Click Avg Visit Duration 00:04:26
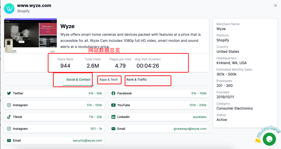The height and width of the screenshot is (149, 281). click(148, 66)
